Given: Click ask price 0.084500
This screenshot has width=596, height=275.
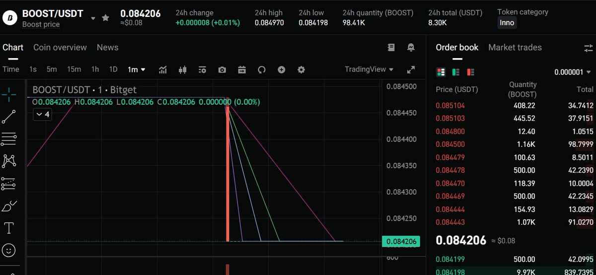Looking at the screenshot, I should click(x=450, y=144).
